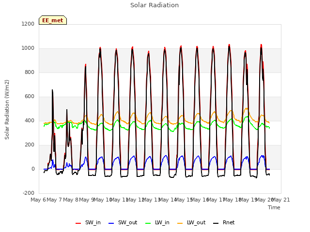Screen dimensions: 310x232
Task: Click the May 13 x-axis label
Action: [151, 200]
